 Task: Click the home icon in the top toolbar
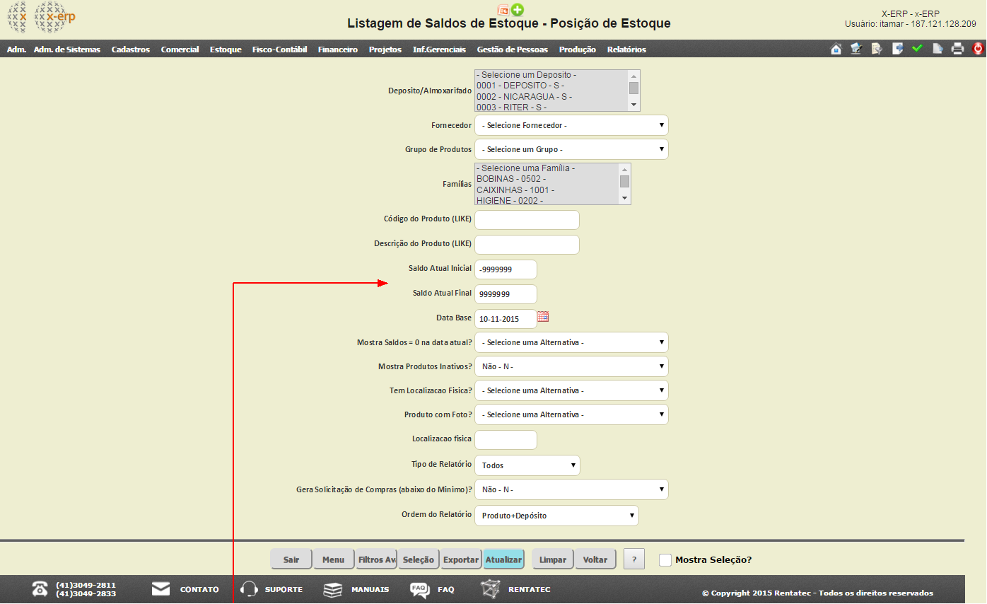pos(836,49)
